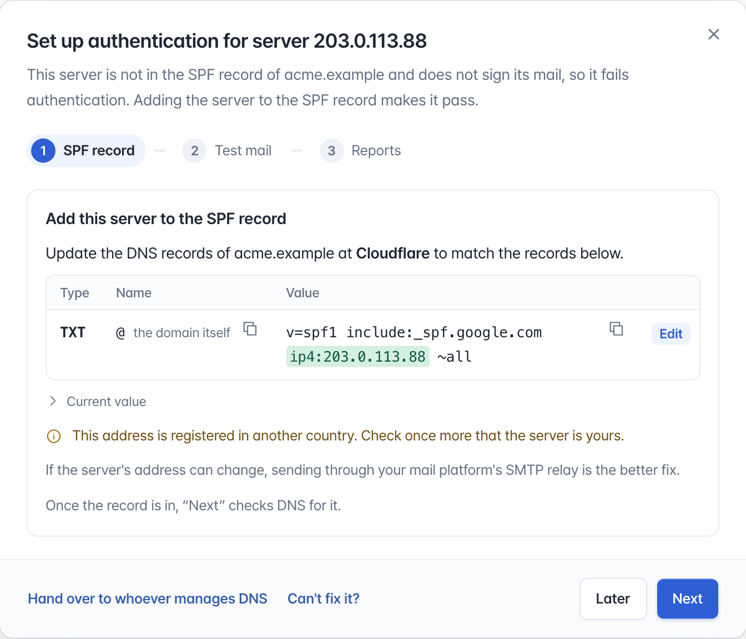The width and height of the screenshot is (746, 639).
Task: Go to the Reports step
Action: [x=361, y=151]
